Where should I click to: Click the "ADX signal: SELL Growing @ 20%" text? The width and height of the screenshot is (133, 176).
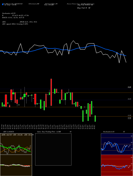point(15,24)
